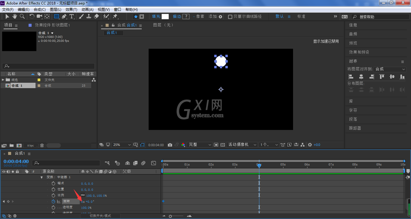Select the Horizontal Type tool
This screenshot has width=411, height=219.
click(x=72, y=16)
